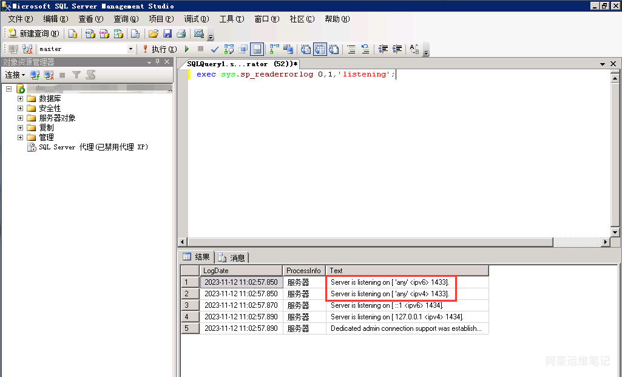Viewport: 622px width, 377px height.
Task: Click the Execute query button
Action: [x=159, y=49]
